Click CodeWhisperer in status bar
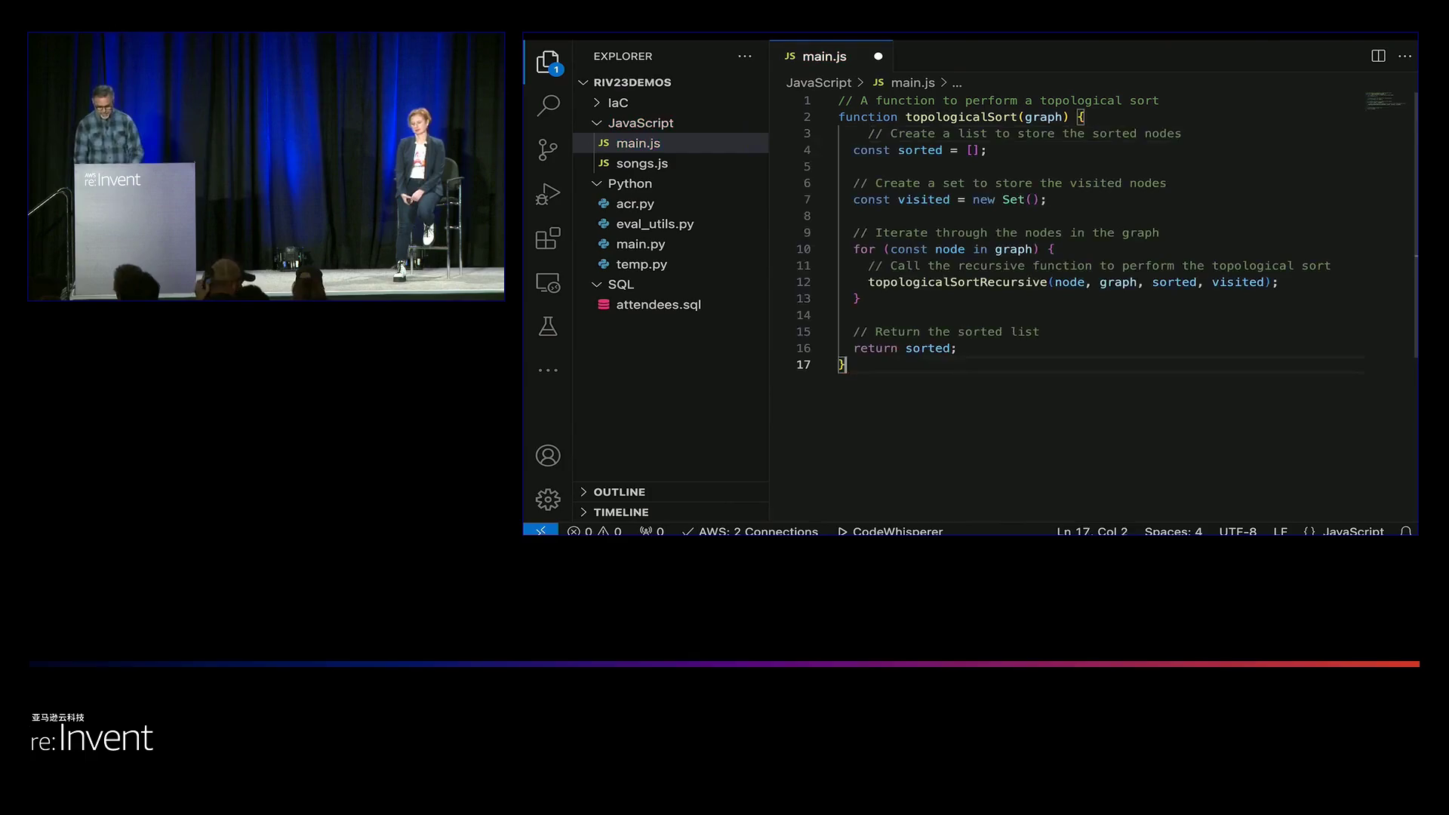The height and width of the screenshot is (815, 1449). (891, 531)
